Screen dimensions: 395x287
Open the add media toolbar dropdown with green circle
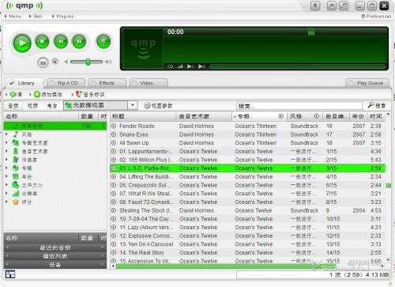(x=46, y=94)
